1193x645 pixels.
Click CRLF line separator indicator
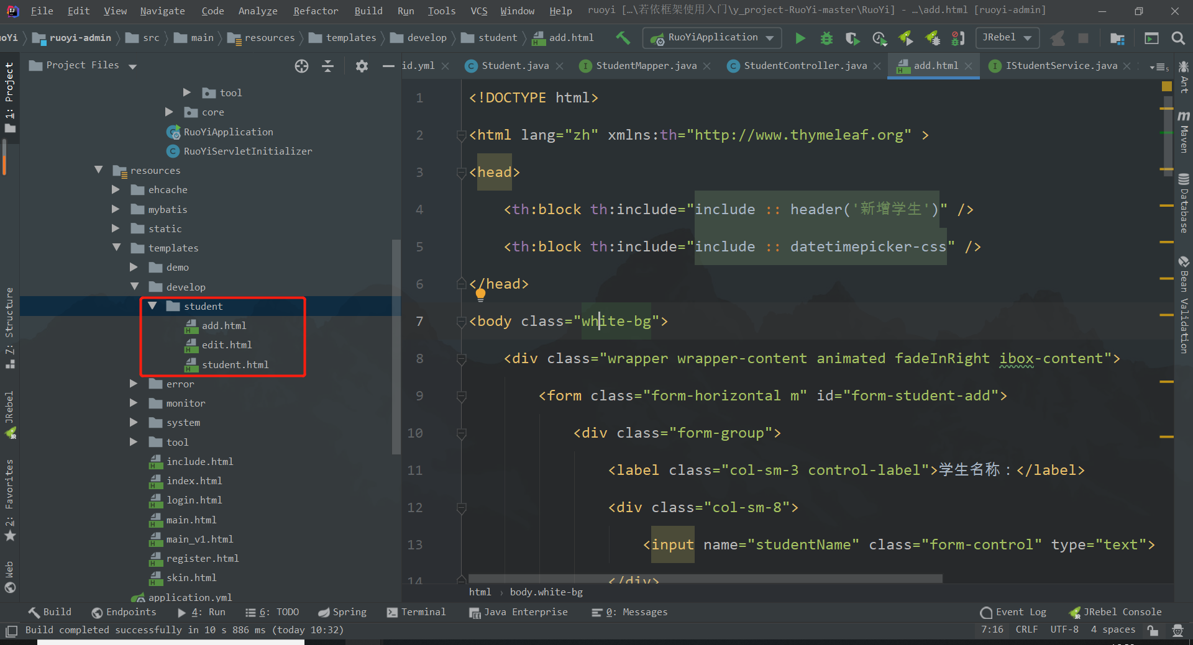1026,629
